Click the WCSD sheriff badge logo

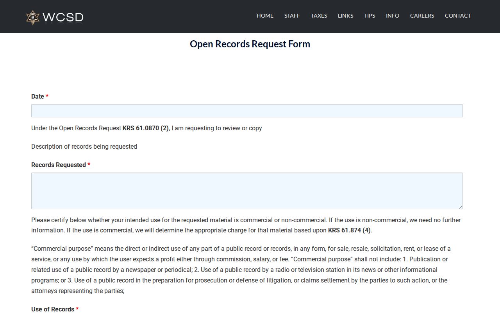(33, 17)
